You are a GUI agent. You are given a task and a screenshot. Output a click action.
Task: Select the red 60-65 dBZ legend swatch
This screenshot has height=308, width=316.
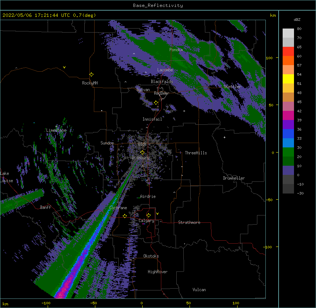(x=288, y=52)
